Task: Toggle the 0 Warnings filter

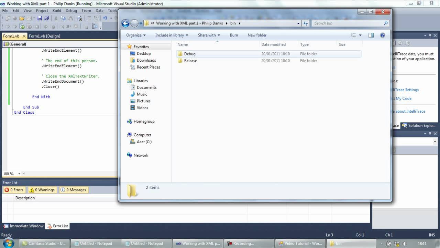Action: [42, 190]
